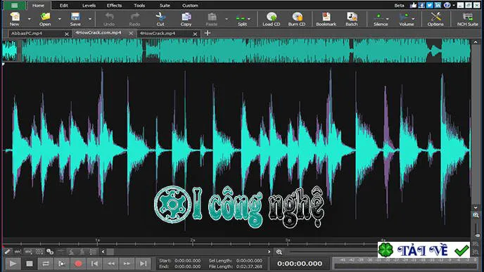This screenshot has width=484, height=272.
Task: Expand the New button dropdown arrow
Action: tap(30, 19)
